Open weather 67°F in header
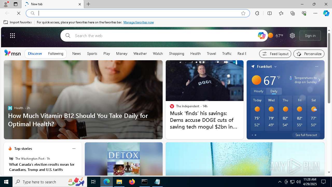 pyautogui.click(x=276, y=36)
